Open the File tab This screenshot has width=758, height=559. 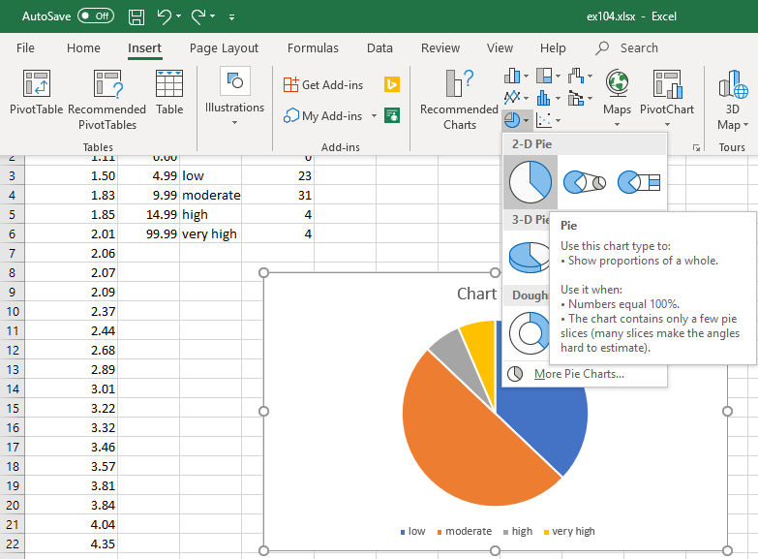(25, 47)
